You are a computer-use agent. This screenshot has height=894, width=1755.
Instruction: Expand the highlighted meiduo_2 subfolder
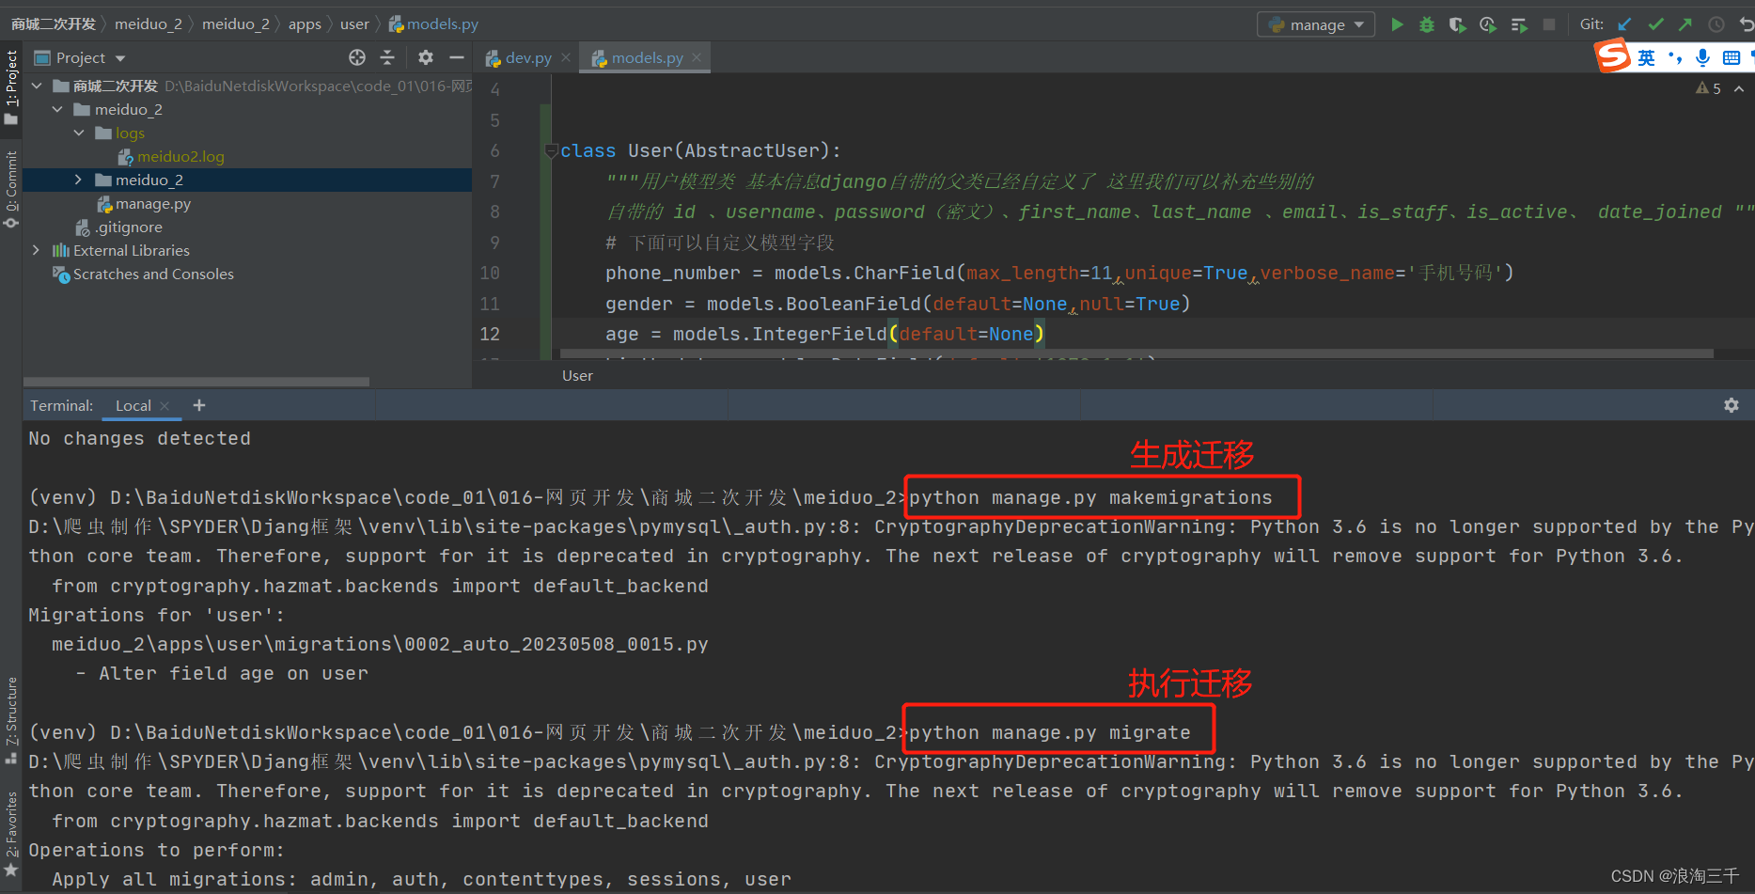click(x=79, y=180)
